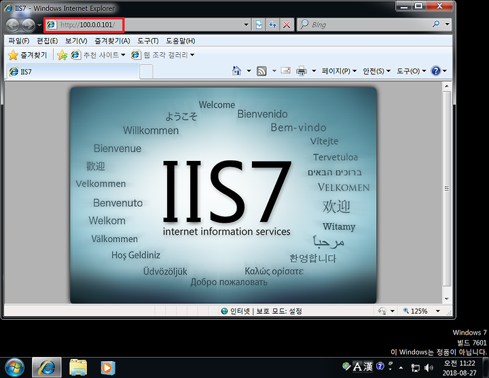This screenshot has height=378, width=489.
Task: Click the IME help question mark icon
Action: (380, 366)
